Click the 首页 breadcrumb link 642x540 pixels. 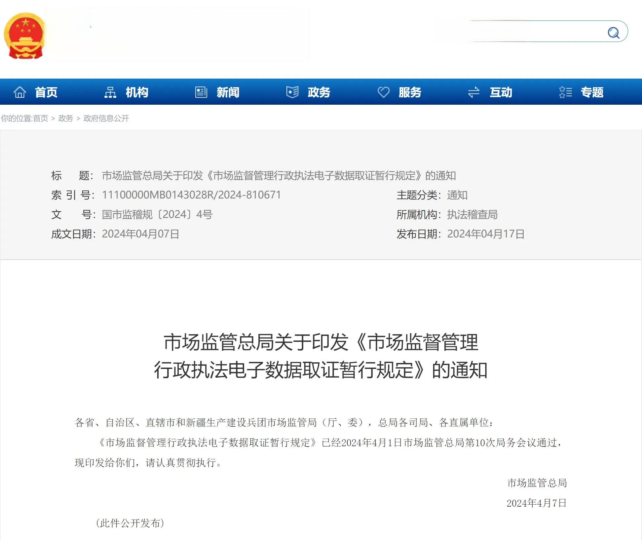[x=41, y=118]
